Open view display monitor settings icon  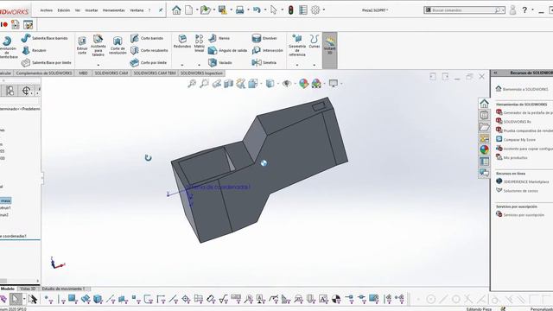pos(334,84)
